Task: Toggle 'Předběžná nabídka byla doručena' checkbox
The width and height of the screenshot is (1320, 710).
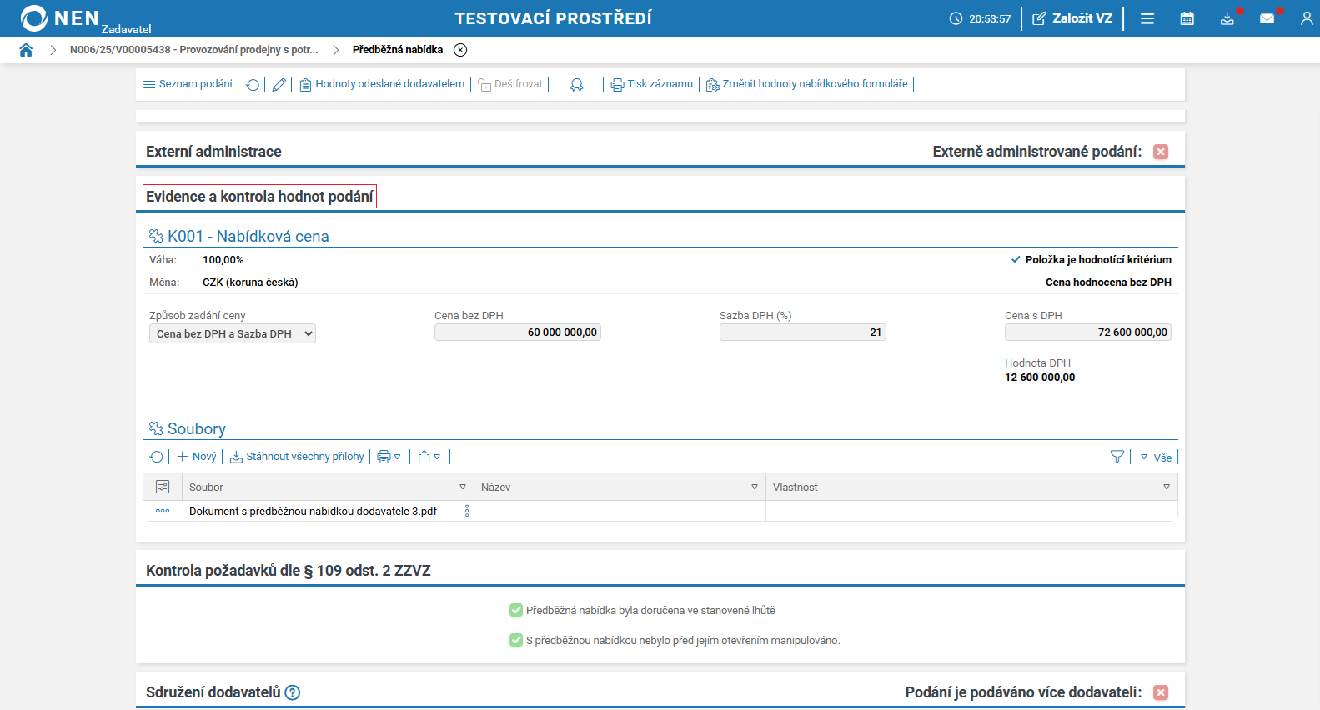Action: (516, 611)
